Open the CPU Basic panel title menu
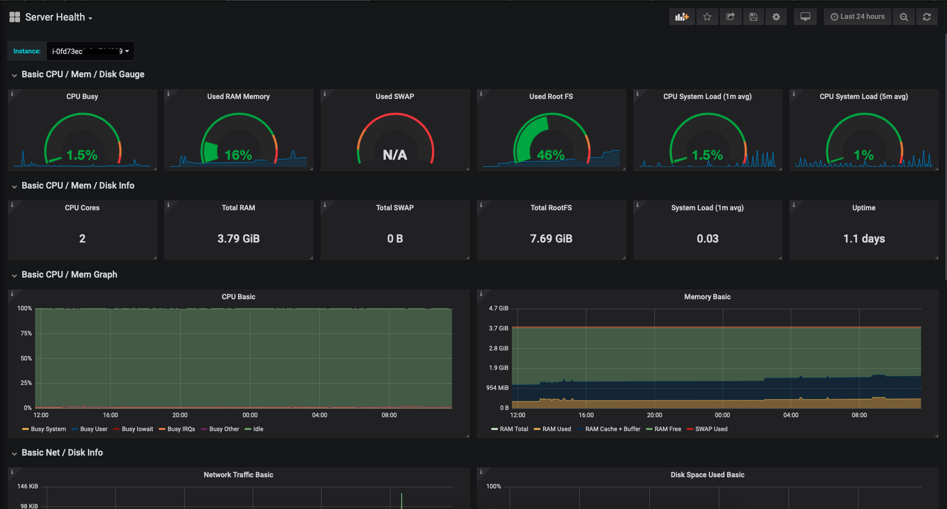 [238, 297]
